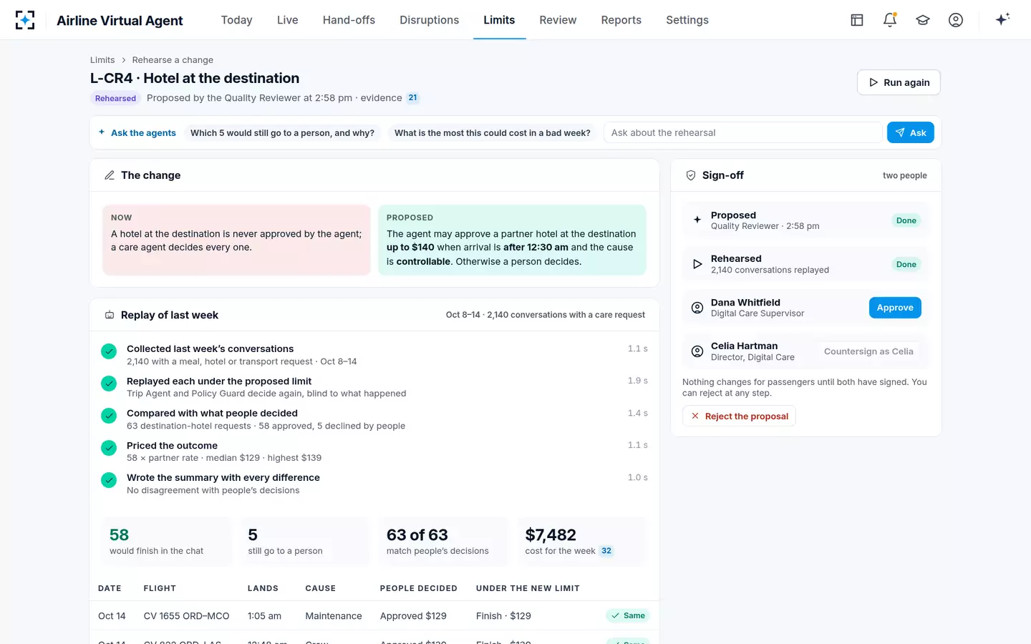The height and width of the screenshot is (644, 1031).
Task: Open the notifications bell
Action: tap(890, 20)
